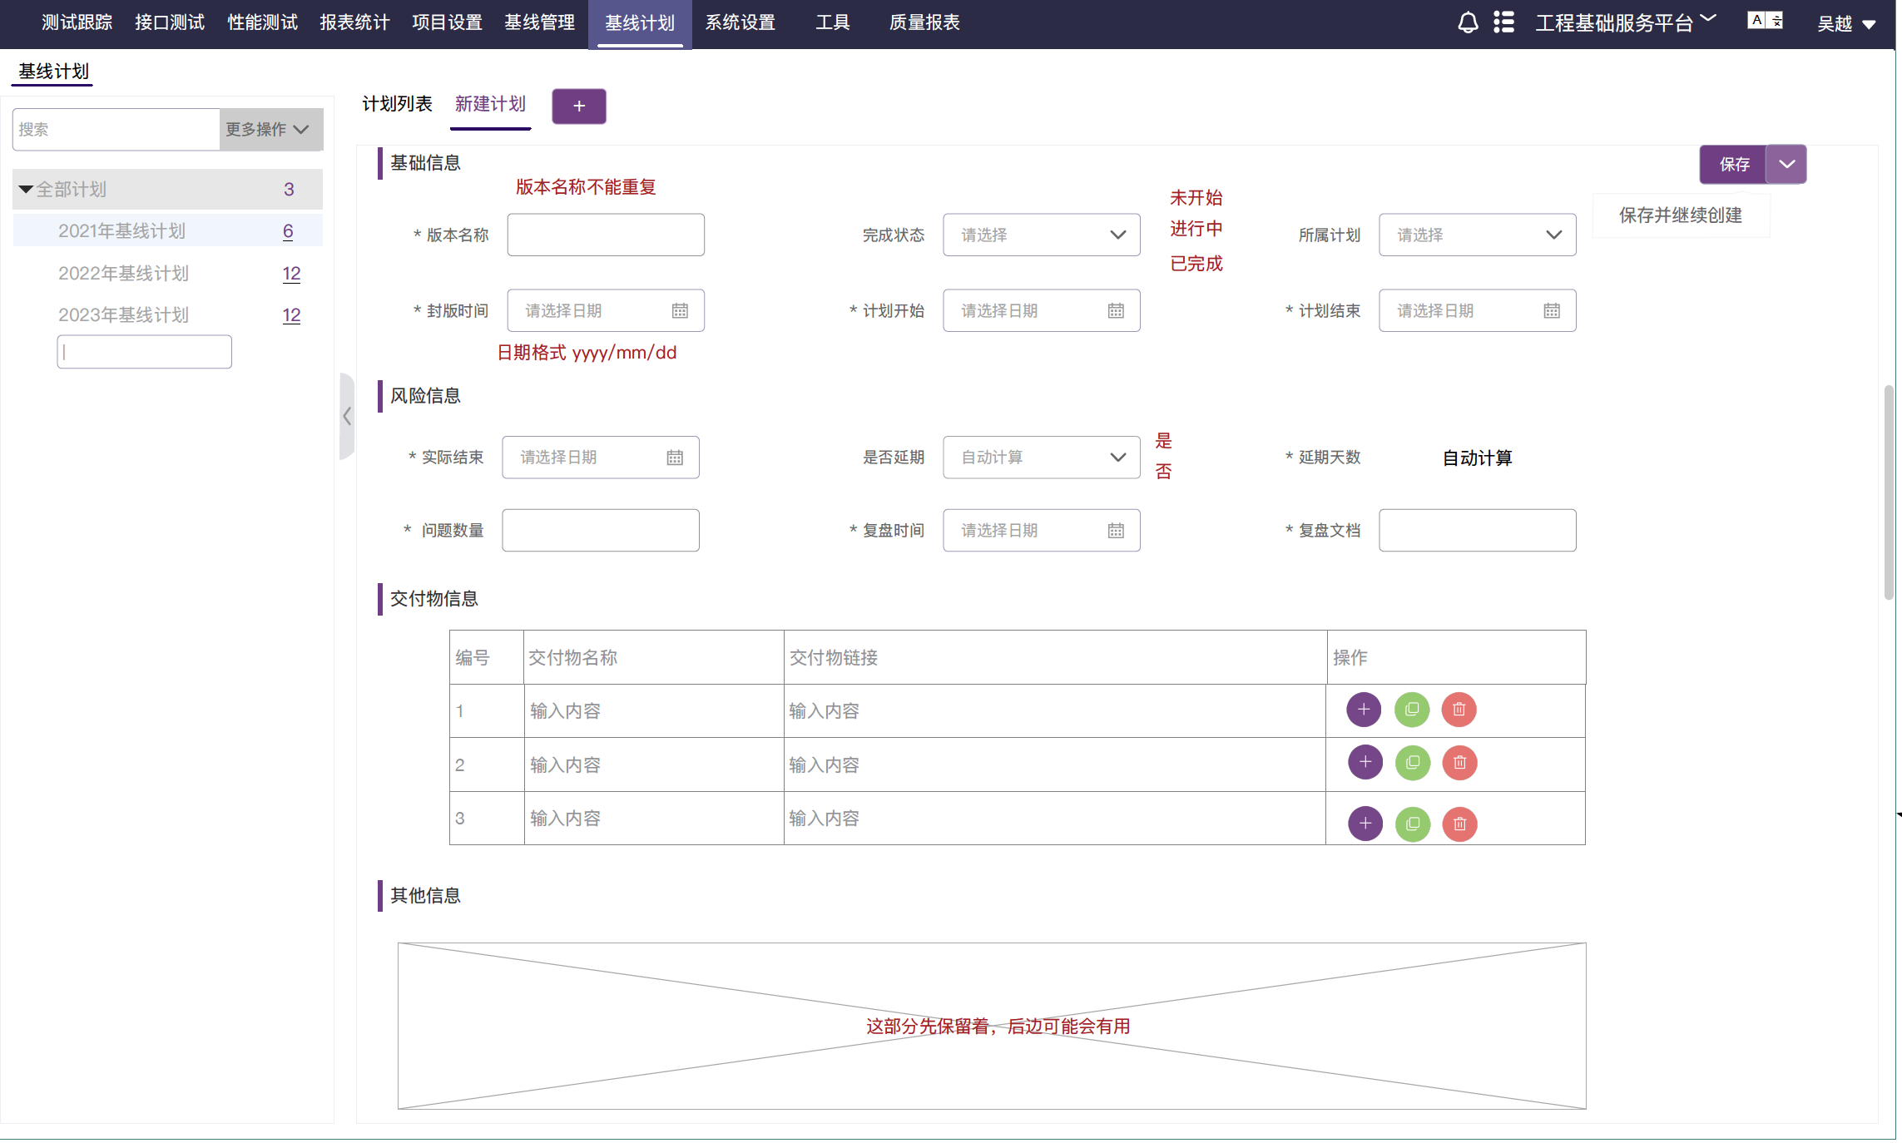Select 2022年基线计划 in the tree
Screen dimensions: 1902x1143
coord(123,274)
